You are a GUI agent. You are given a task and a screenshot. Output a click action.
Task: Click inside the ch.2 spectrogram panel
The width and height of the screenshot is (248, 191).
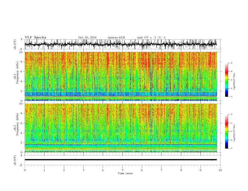click(121, 128)
